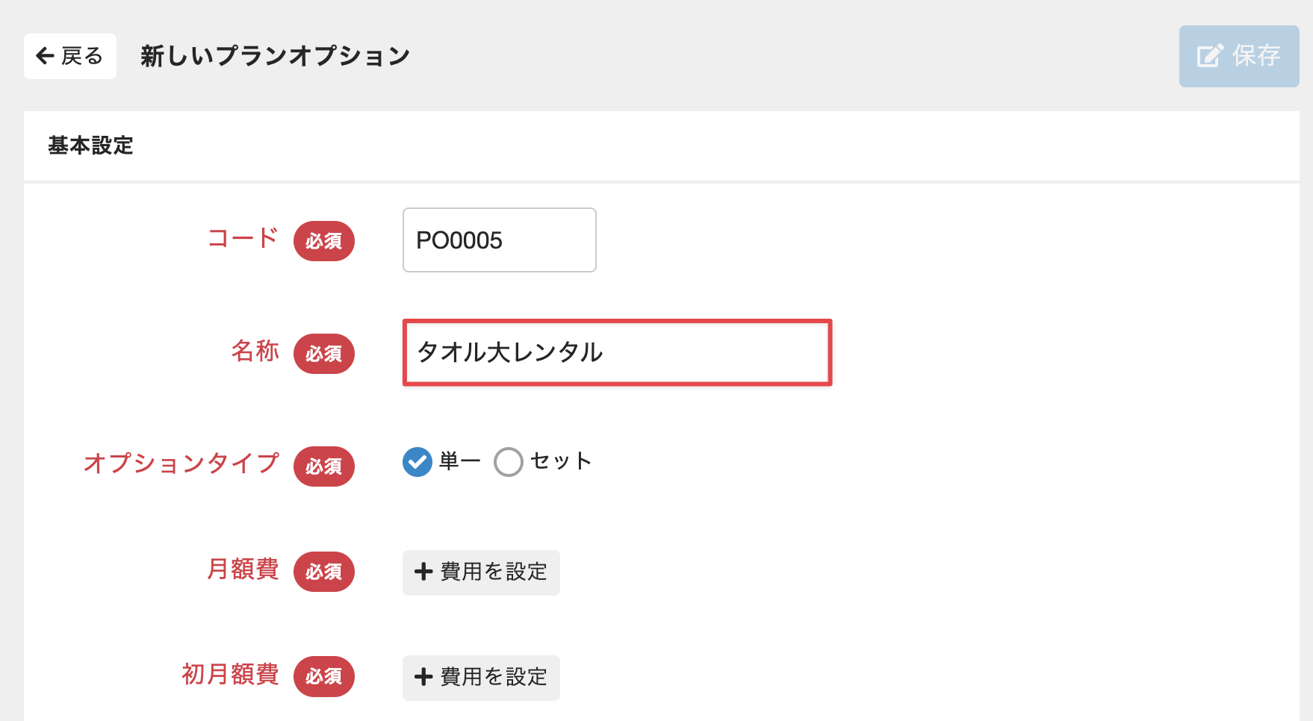Click into the 名称 field タオル大レンタル
The height and width of the screenshot is (721, 1313).
click(617, 352)
